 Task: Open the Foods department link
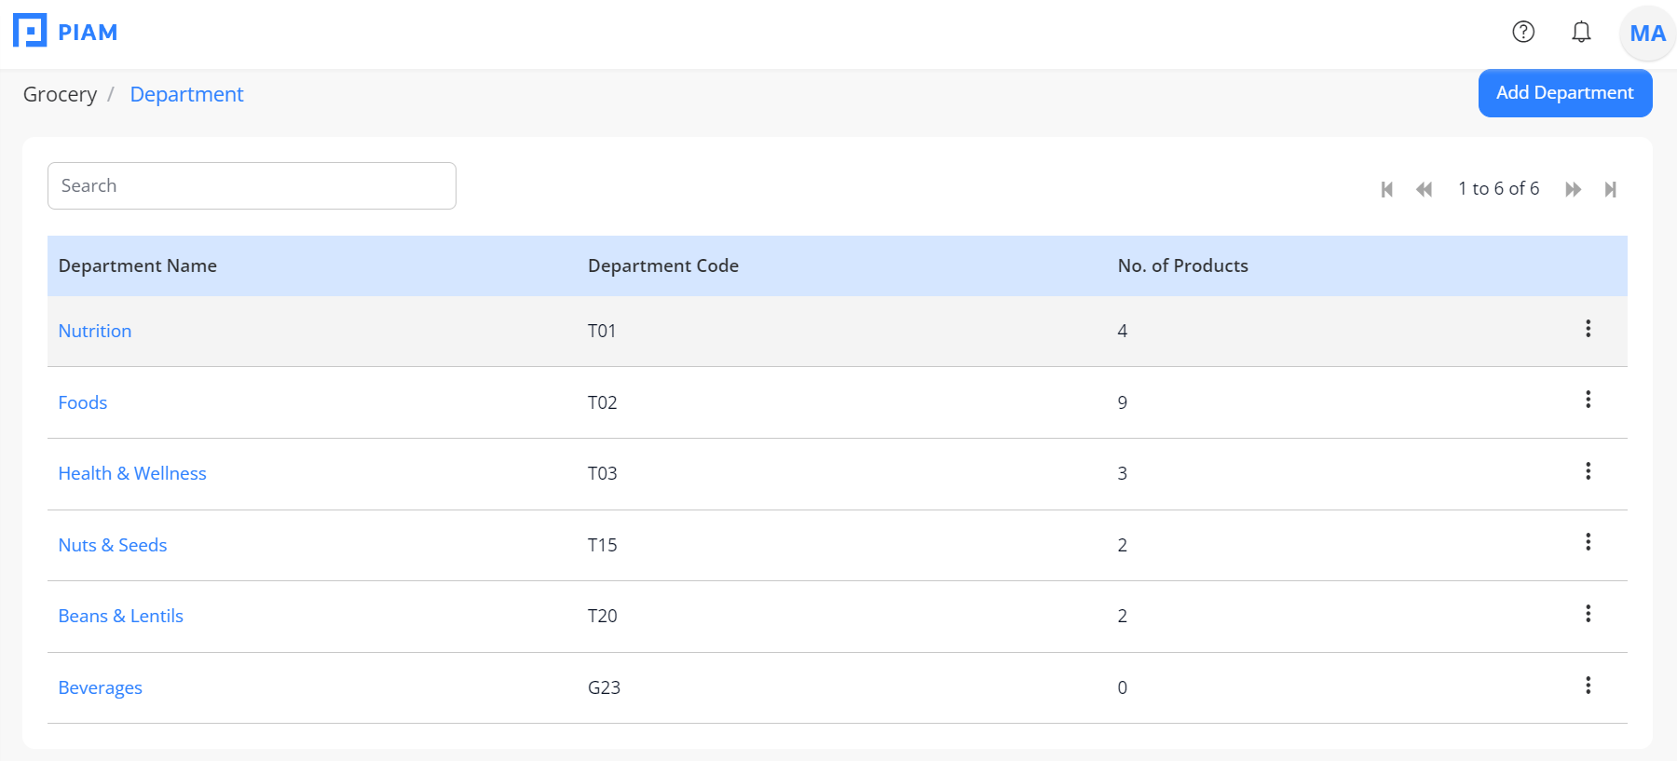point(83,402)
